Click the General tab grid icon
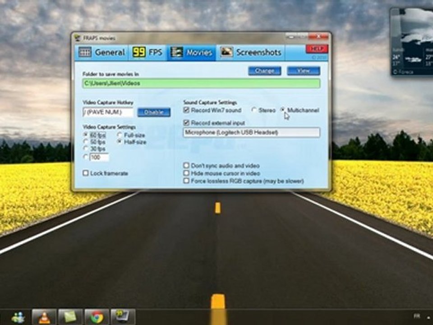Image resolution: width=433 pixels, height=325 pixels. tap(85, 52)
